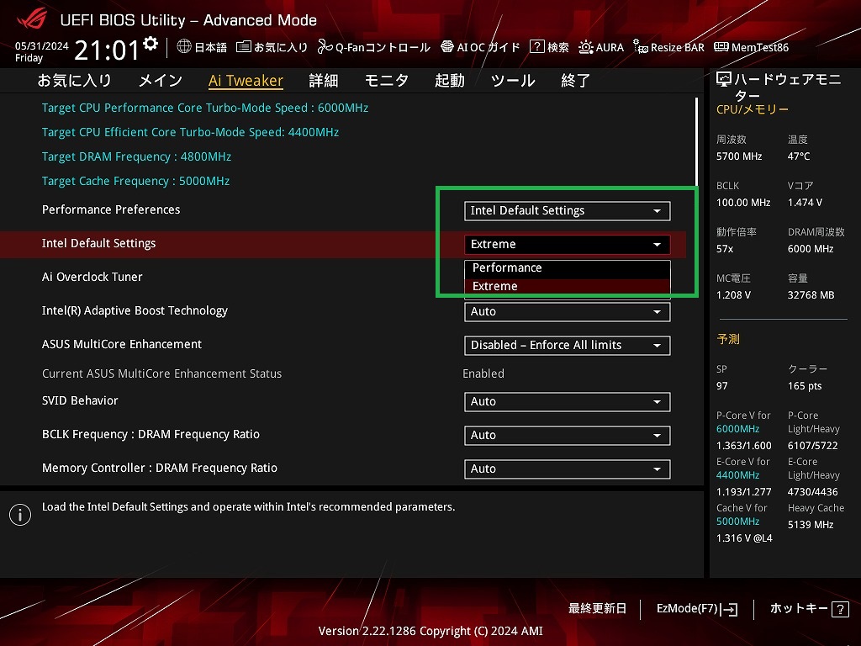This screenshot has width=861, height=646.
Task: Click the info icon beside the help text
Action: click(x=20, y=515)
